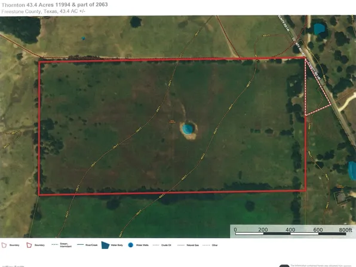Click the 'Water Body' legend label
356x267 pixels.
tap(116, 245)
